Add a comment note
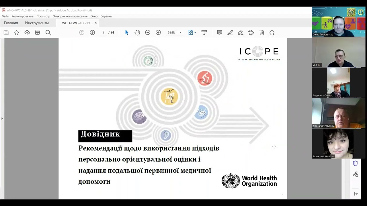The height and width of the screenshot is (206, 367). click(x=220, y=33)
